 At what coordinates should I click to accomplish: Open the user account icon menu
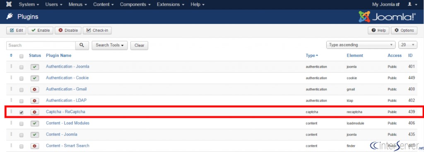(x=412, y=5)
